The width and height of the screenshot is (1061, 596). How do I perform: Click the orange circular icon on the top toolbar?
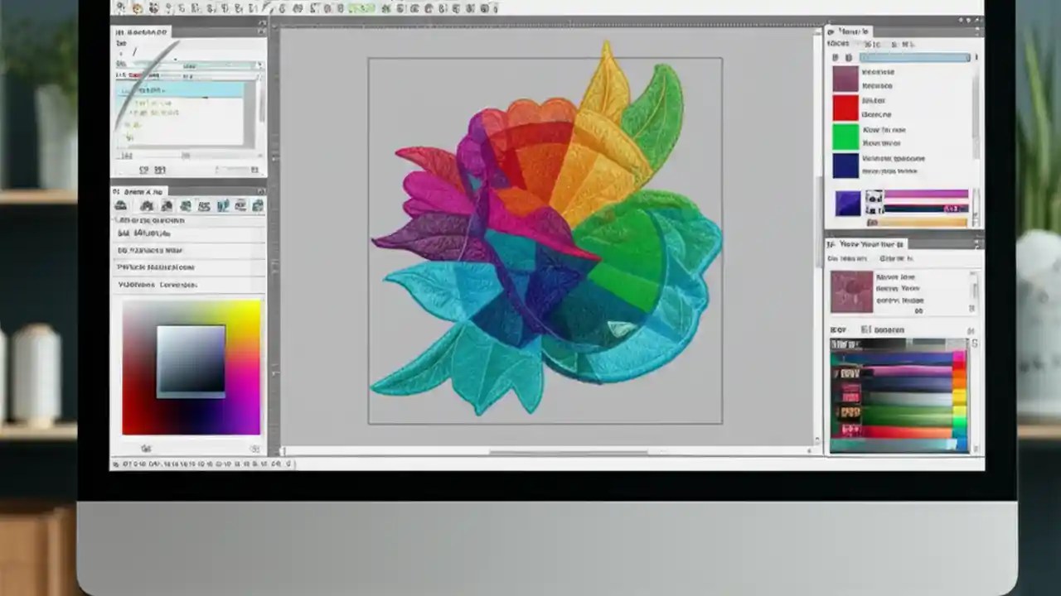click(138, 8)
